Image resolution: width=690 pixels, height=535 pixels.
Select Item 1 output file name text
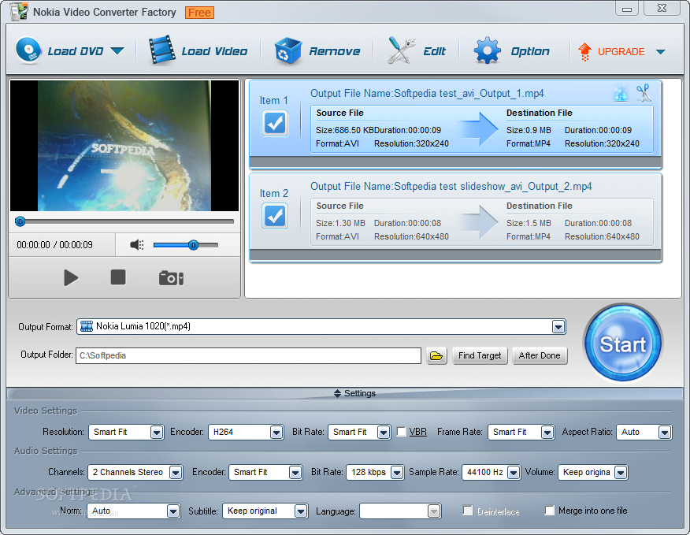pyautogui.click(x=427, y=93)
